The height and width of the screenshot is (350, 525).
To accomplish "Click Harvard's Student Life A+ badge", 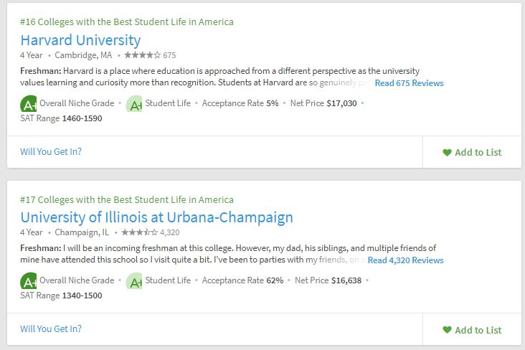I will pyautogui.click(x=134, y=103).
